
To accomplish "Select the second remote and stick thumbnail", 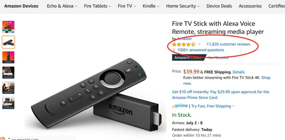I will click(x=8, y=42).
